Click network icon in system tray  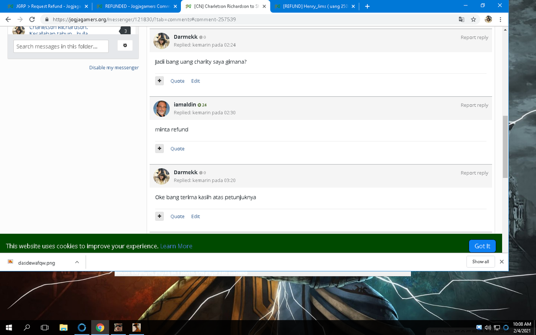(x=497, y=327)
